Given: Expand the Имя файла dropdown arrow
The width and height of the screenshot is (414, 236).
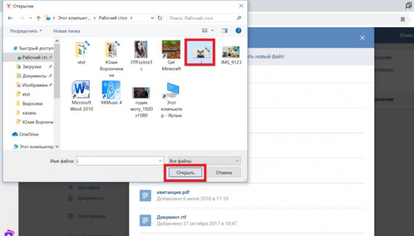Looking at the screenshot, I should tap(160, 161).
